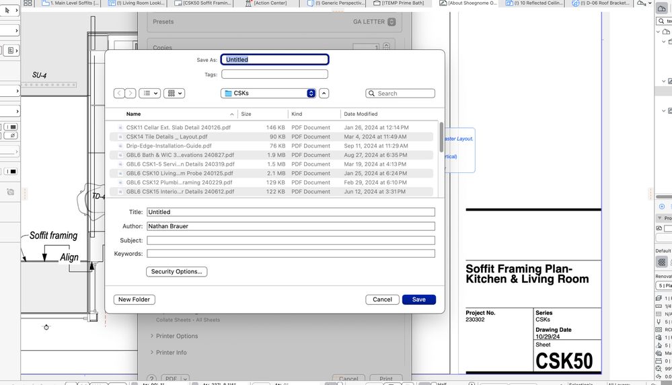
Task: Open the CSKs folder location dropdown
Action: coord(268,93)
